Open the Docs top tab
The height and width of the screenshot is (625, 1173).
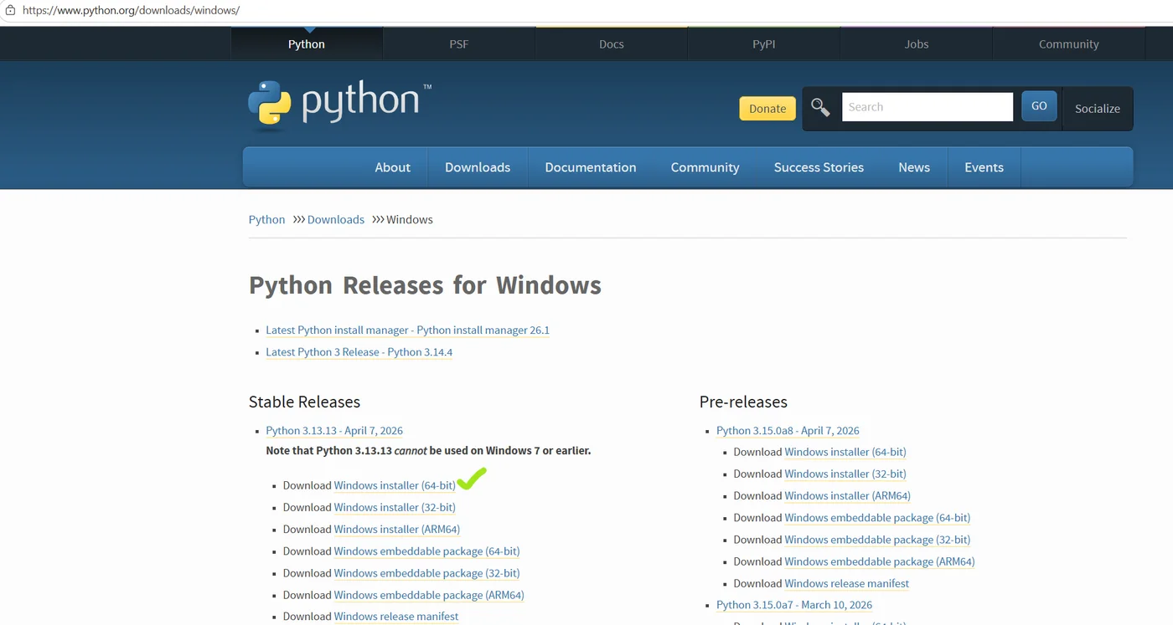[612, 44]
